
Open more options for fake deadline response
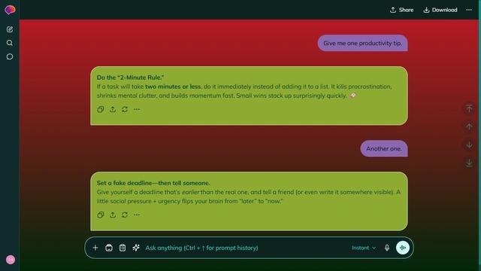137,215
